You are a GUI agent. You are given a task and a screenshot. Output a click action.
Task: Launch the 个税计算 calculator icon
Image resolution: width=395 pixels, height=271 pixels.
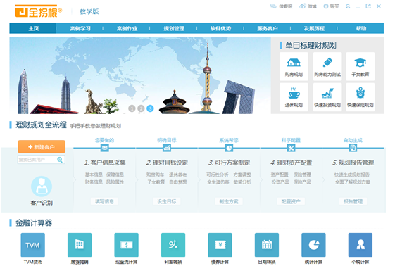pyautogui.click(x=360, y=245)
